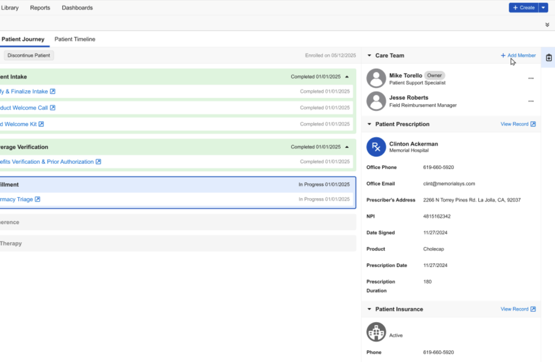555x362 pixels.
Task: Open the Create button dropdown arrow
Action: pos(543,8)
